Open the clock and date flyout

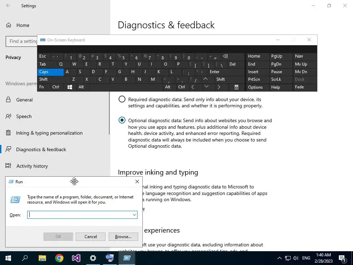pyautogui.click(x=323, y=258)
